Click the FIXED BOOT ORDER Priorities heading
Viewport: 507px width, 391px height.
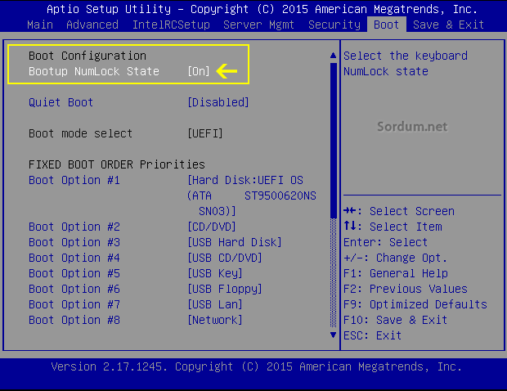[117, 164]
